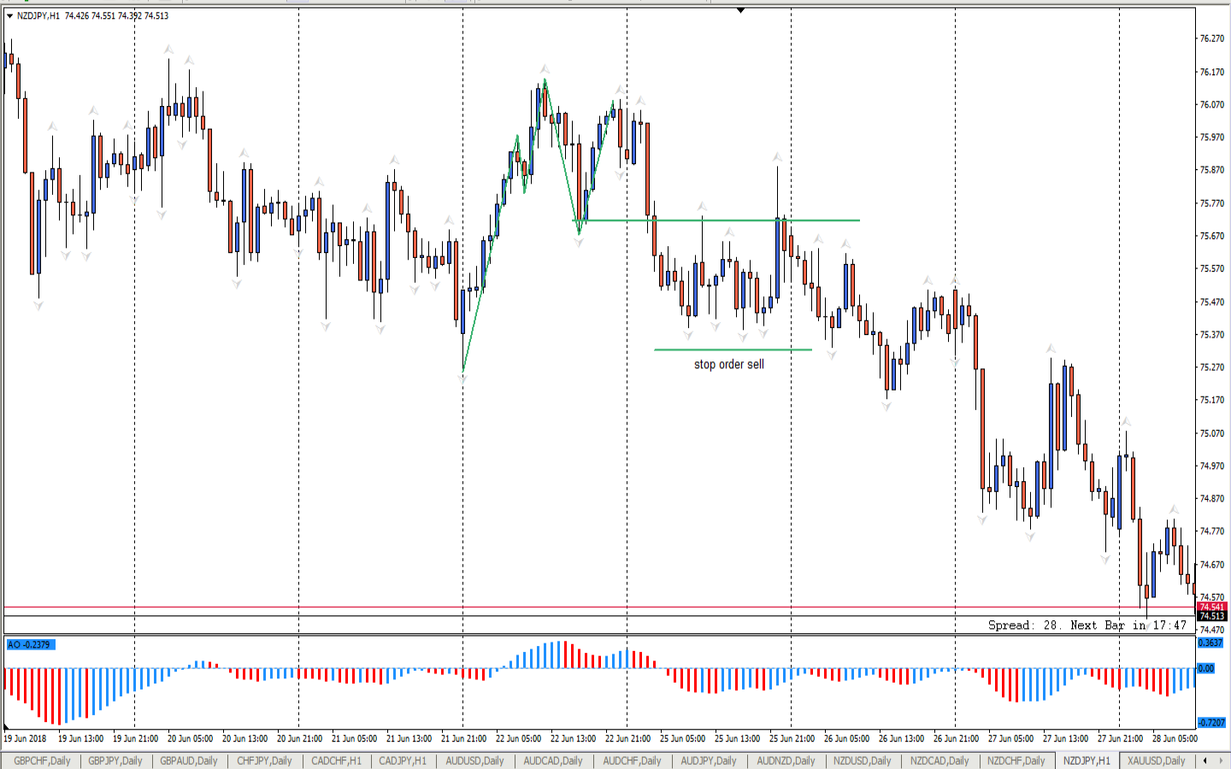Click the AO -0.2379 indicator label
Screen dimensions: 1231x769
30,644
